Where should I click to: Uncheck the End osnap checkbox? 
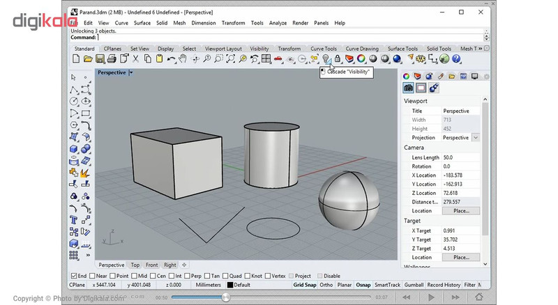pyautogui.click(x=74, y=276)
